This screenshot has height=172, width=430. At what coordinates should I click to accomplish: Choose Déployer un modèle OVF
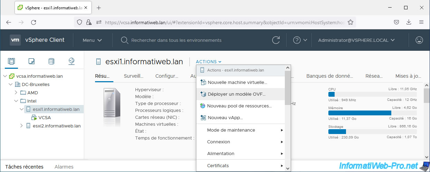pyautogui.click(x=240, y=94)
